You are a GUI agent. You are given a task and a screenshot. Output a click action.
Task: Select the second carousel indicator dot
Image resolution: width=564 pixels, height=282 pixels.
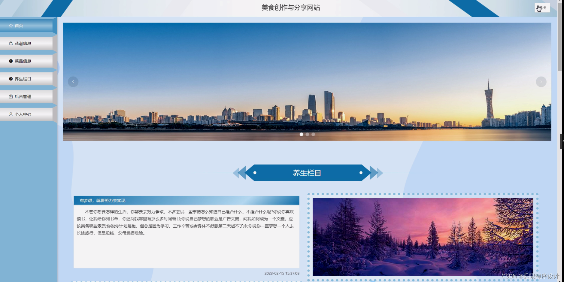307,134
